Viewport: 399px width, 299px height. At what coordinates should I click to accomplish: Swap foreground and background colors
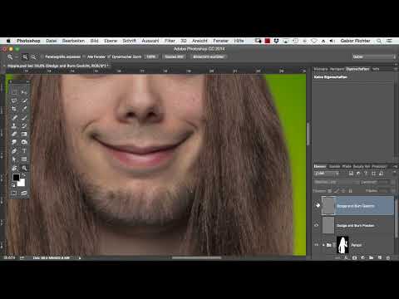(x=24, y=175)
